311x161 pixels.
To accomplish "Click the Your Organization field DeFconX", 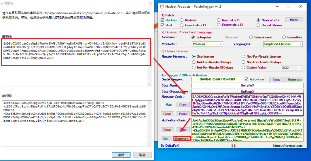I will (x=247, y=91).
